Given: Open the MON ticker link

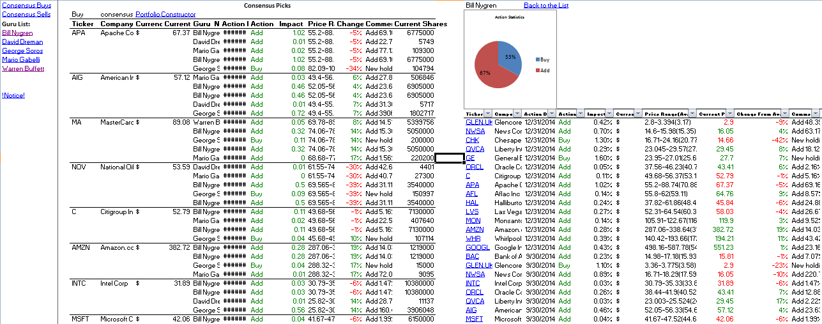Looking at the screenshot, I should [x=473, y=220].
